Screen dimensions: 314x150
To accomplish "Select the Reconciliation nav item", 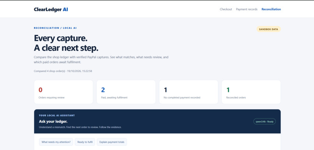I will (x=271, y=9).
